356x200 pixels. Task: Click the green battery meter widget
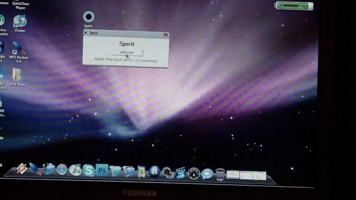click(294, 6)
